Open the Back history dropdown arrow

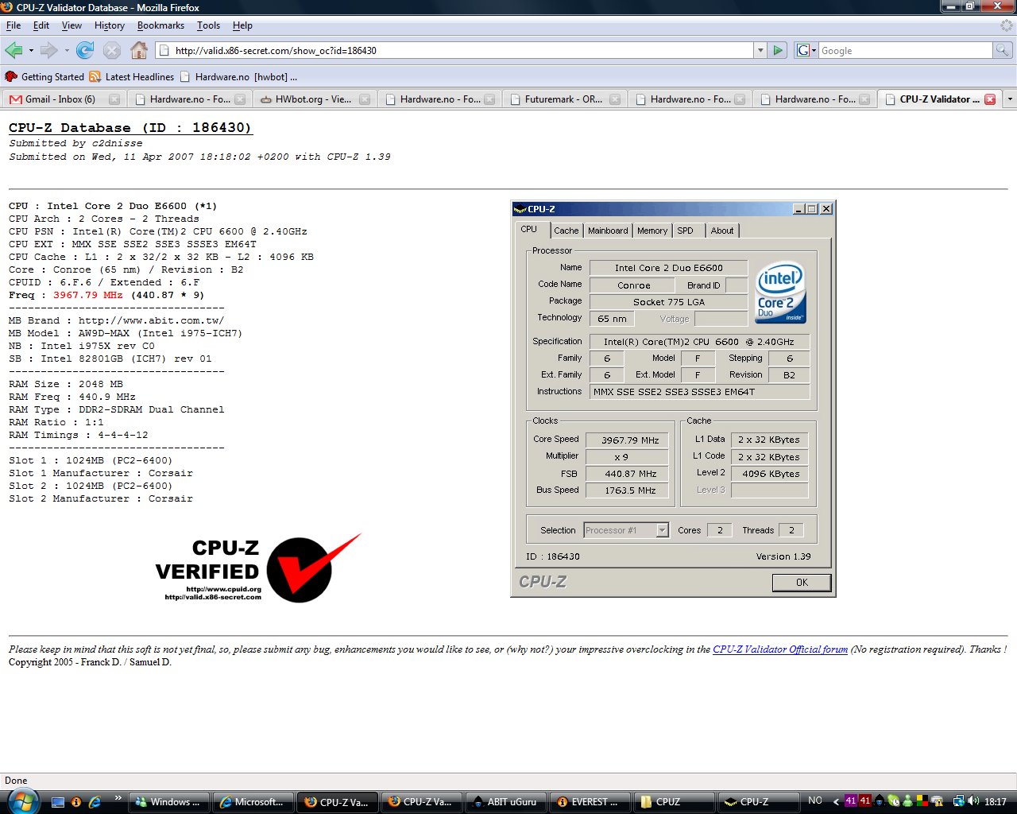pos(31,51)
